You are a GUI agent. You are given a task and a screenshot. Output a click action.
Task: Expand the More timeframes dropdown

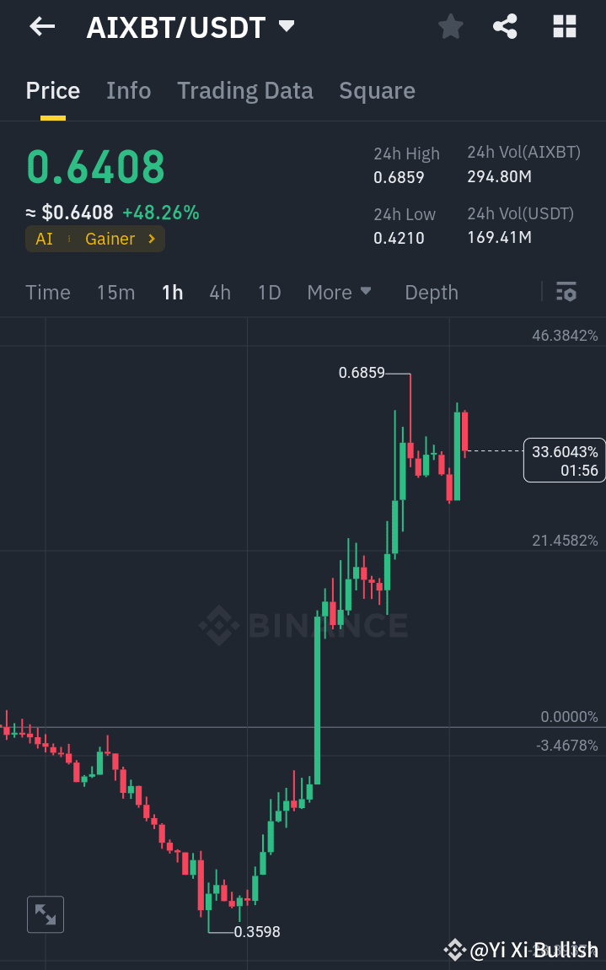[x=340, y=292]
